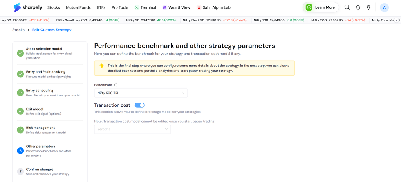Open the Nifty 500 TRI benchmark dropdown

click(141, 93)
